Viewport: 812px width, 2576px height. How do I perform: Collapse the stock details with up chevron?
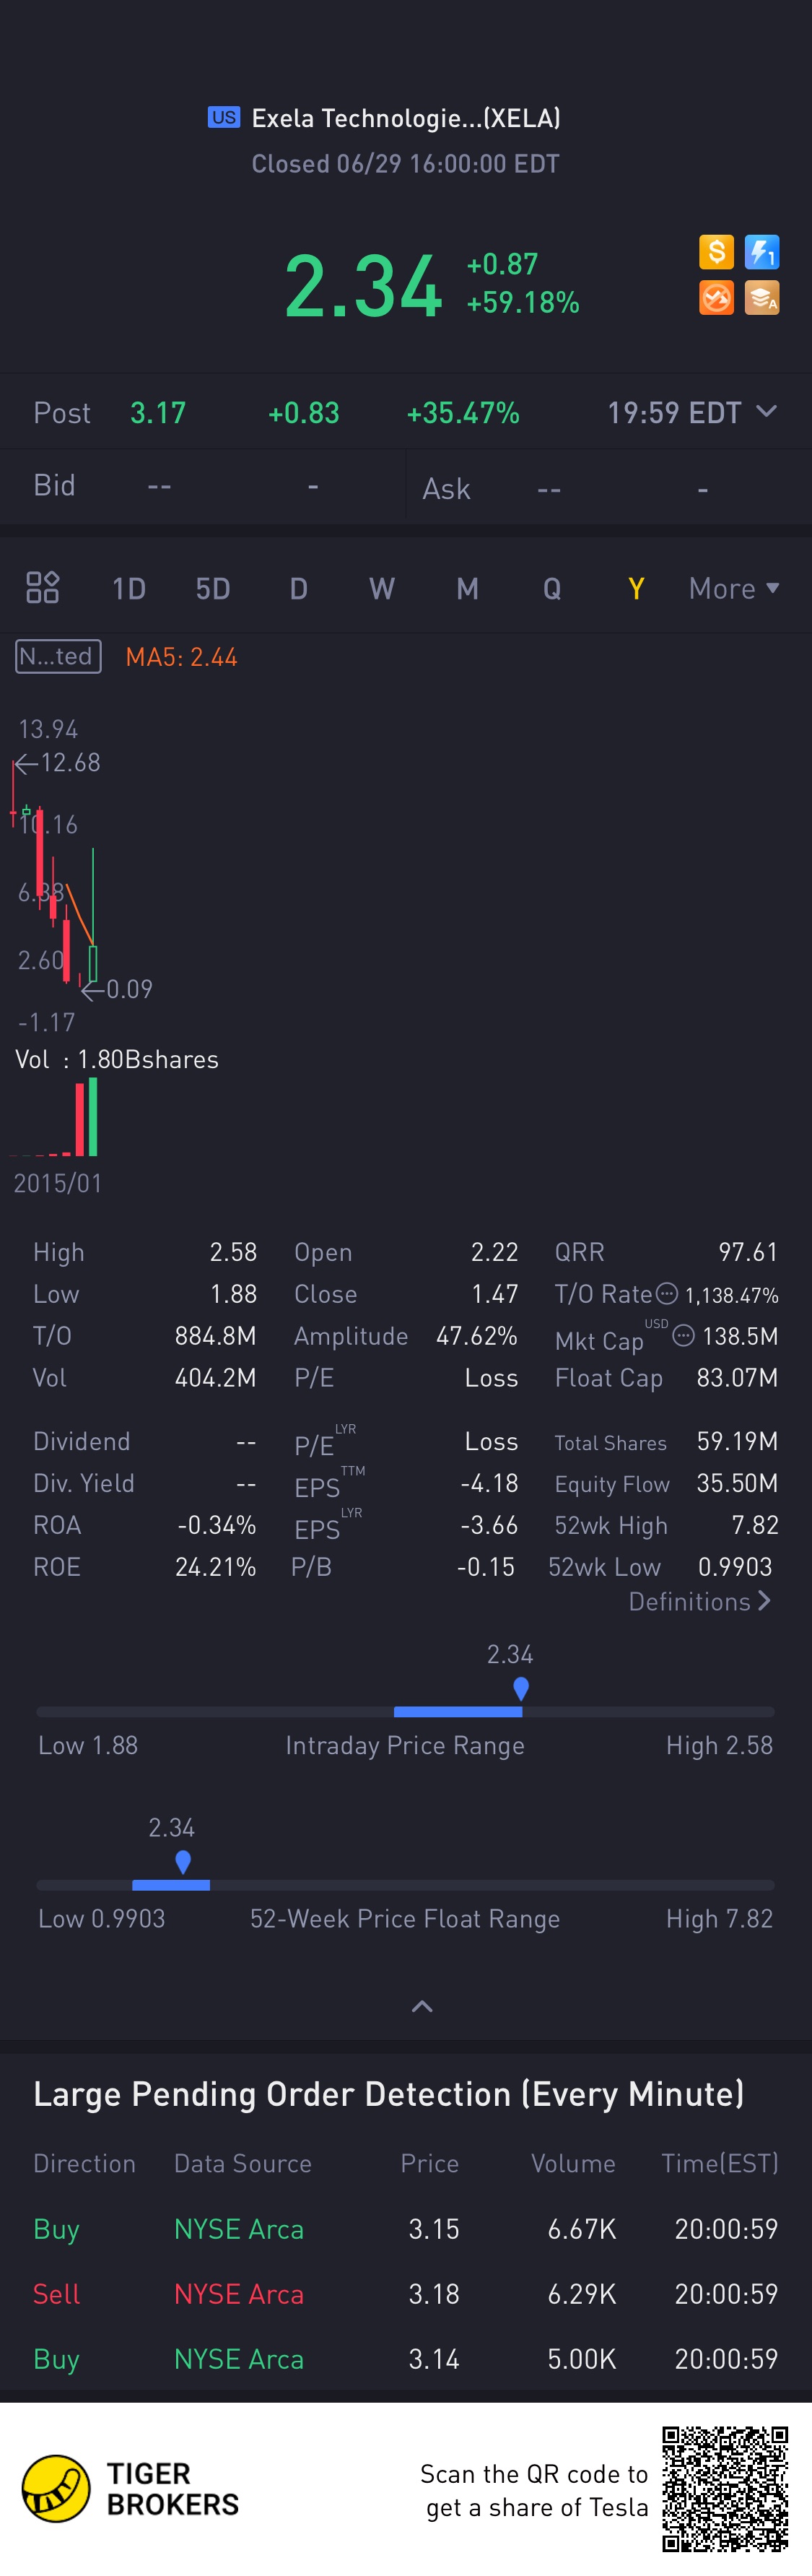coord(422,2006)
